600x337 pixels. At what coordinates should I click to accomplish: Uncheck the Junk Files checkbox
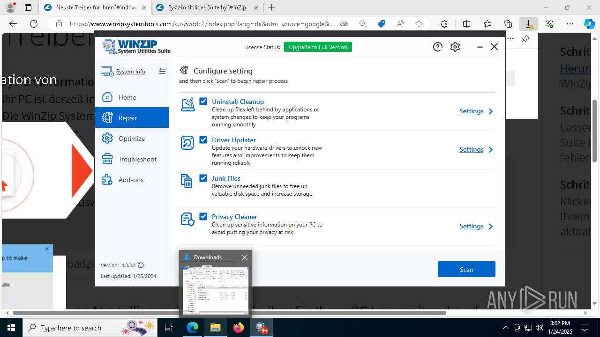tap(203, 178)
